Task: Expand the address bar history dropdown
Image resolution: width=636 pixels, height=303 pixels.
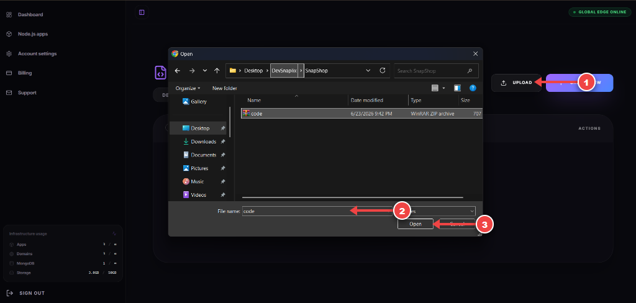Action: tap(368, 71)
